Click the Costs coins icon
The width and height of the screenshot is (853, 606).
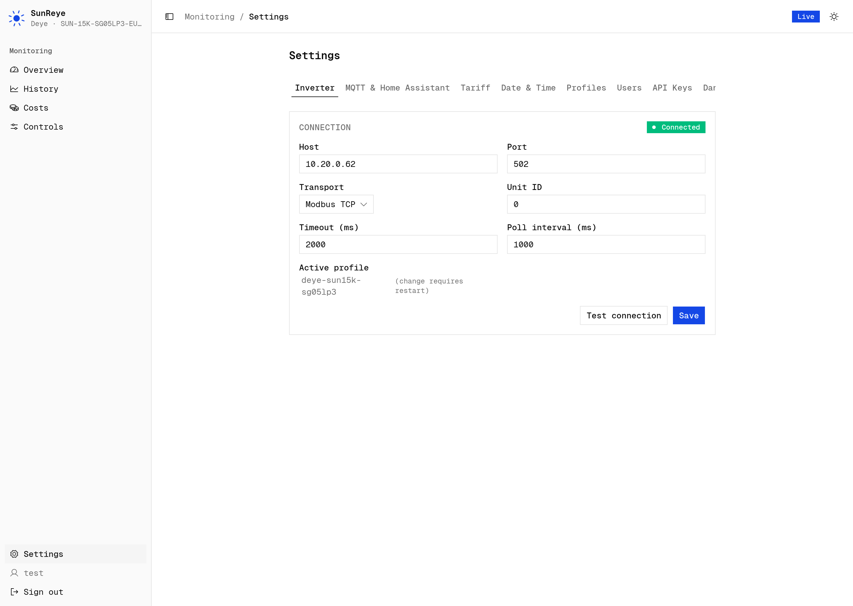tap(14, 108)
